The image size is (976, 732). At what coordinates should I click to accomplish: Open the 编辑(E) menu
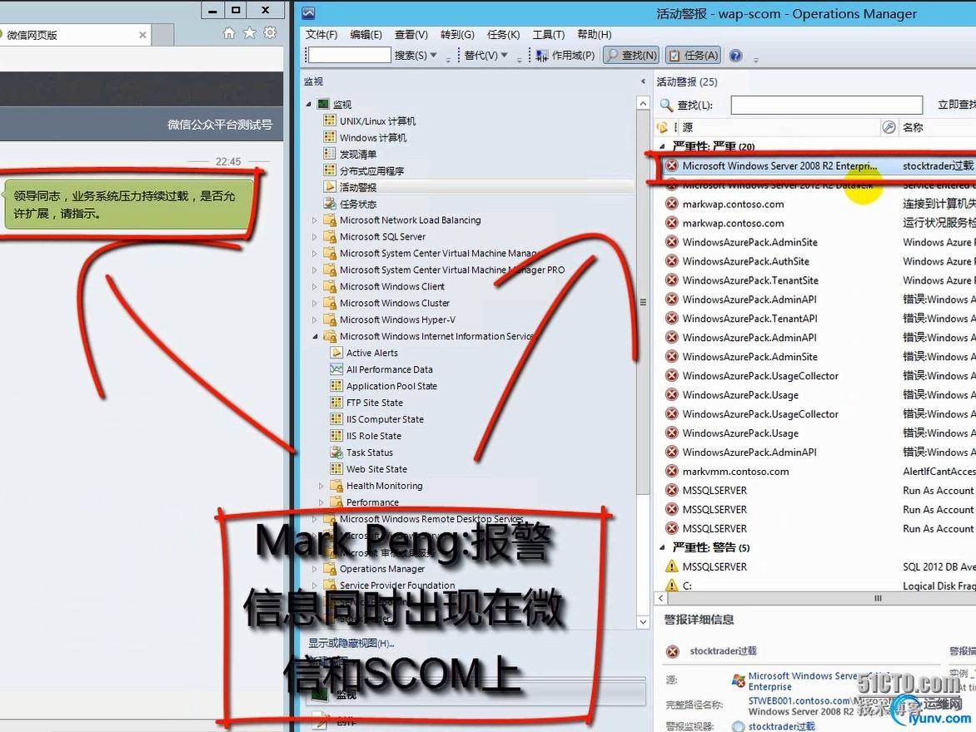pyautogui.click(x=366, y=35)
